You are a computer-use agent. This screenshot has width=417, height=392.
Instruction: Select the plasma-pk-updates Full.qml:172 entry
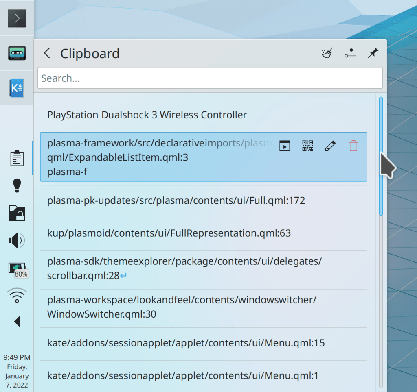[176, 200]
